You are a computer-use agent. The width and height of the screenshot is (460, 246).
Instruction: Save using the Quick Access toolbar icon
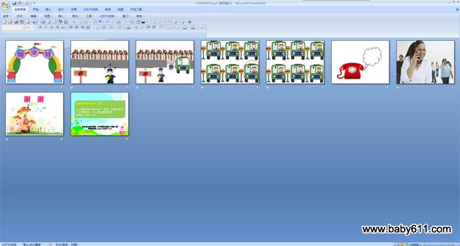pos(14,3)
